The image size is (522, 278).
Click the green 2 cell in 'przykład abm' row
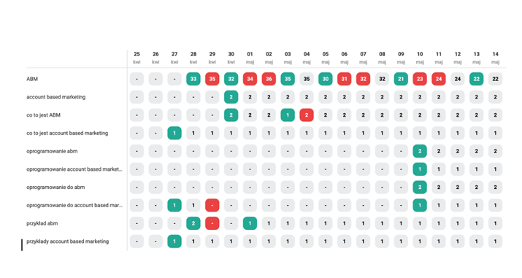(x=193, y=223)
